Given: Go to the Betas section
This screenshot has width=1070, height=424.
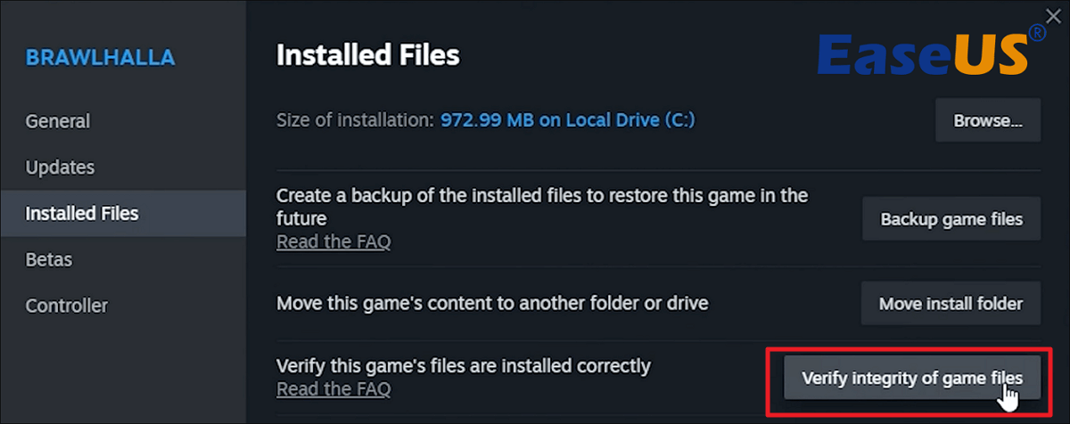Looking at the screenshot, I should [49, 260].
